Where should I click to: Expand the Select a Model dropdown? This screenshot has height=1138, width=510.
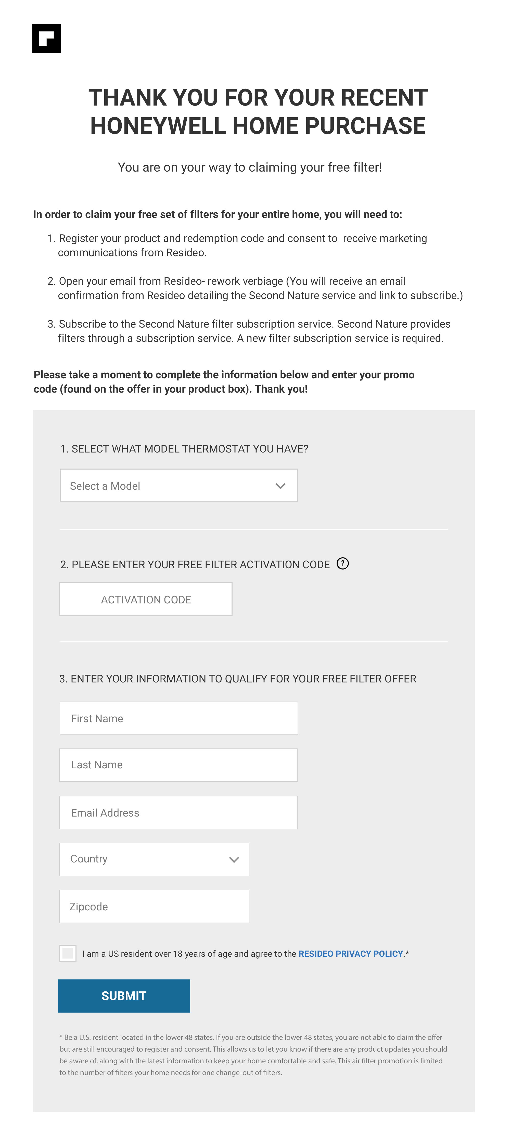178,485
